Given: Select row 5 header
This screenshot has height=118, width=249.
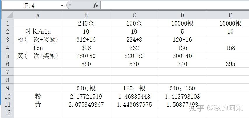Looking at the screenshot, I should coord(8,56).
